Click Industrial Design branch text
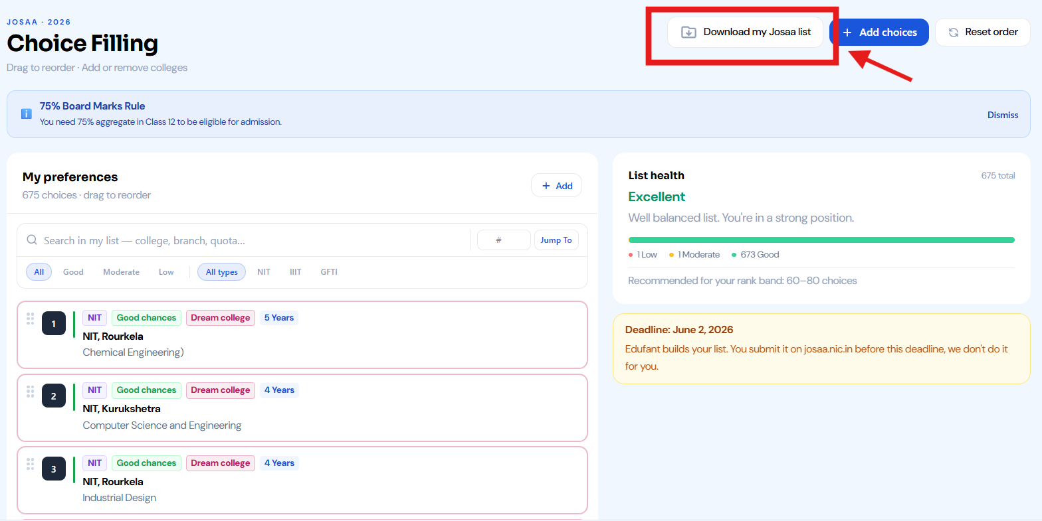This screenshot has height=521, width=1042. (x=120, y=498)
